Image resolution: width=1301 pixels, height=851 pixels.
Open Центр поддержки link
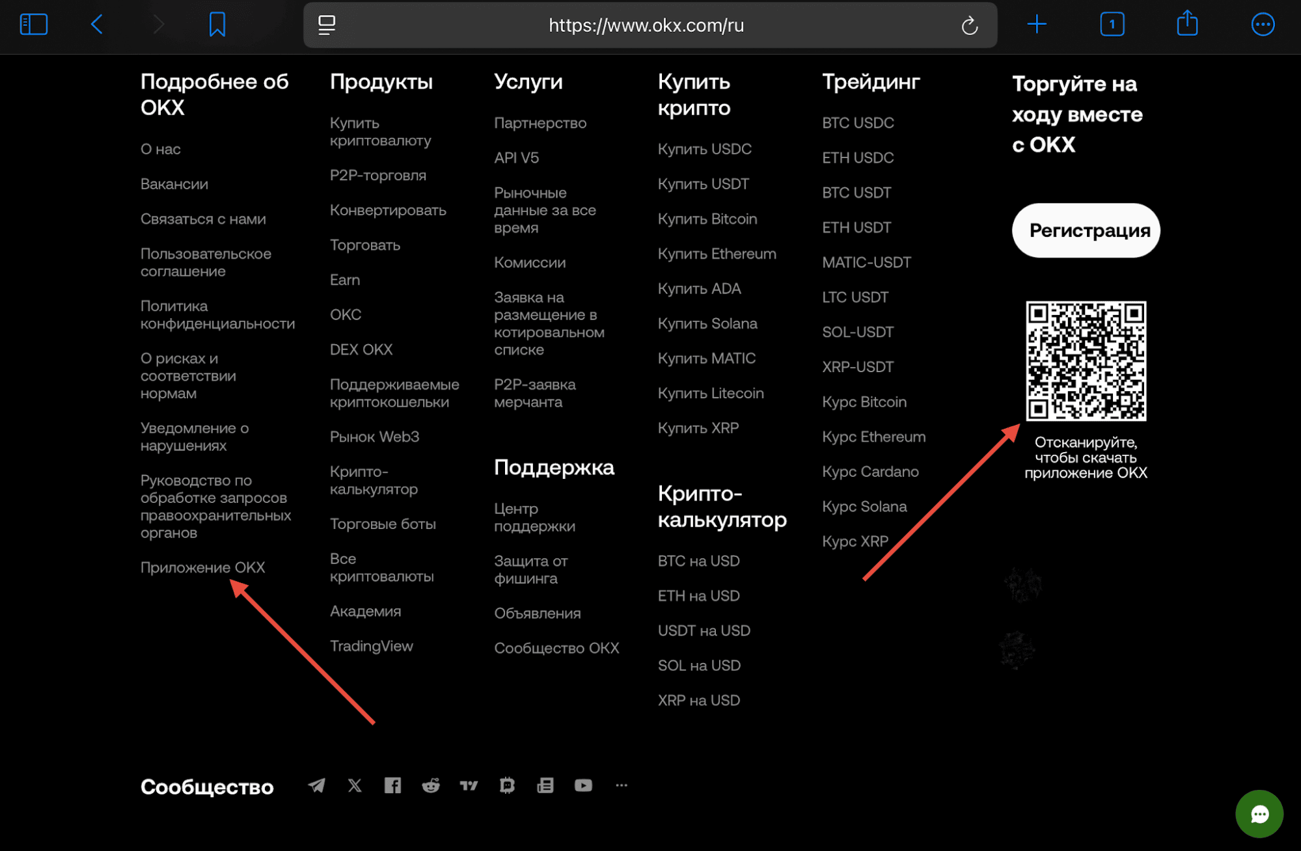(x=534, y=517)
